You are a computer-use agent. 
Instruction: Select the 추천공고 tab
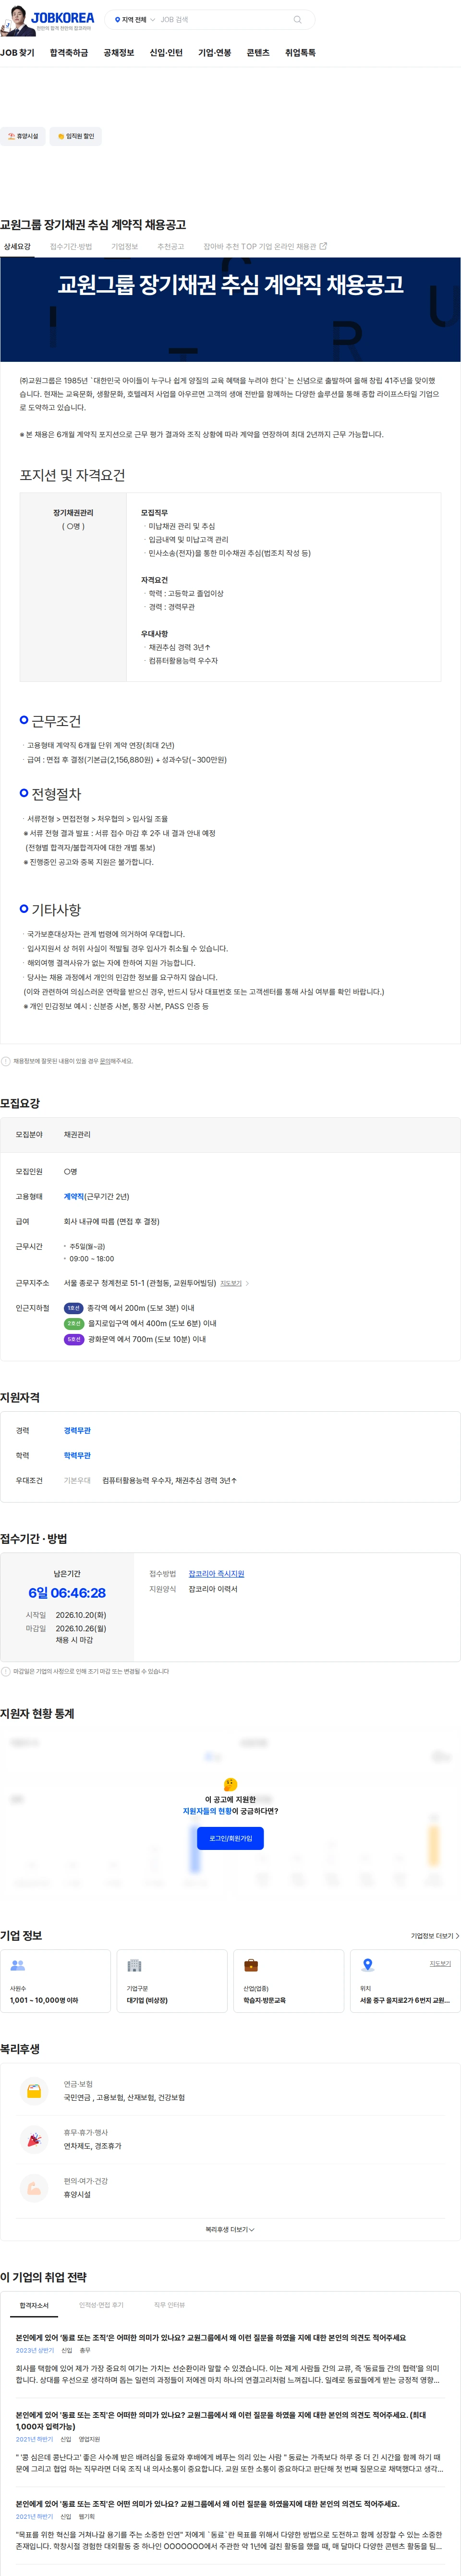tap(171, 246)
